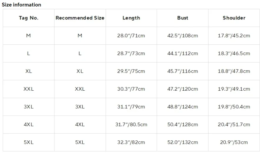
Task: Select the 50.4"/128cm bust cell
Action: tap(183, 124)
